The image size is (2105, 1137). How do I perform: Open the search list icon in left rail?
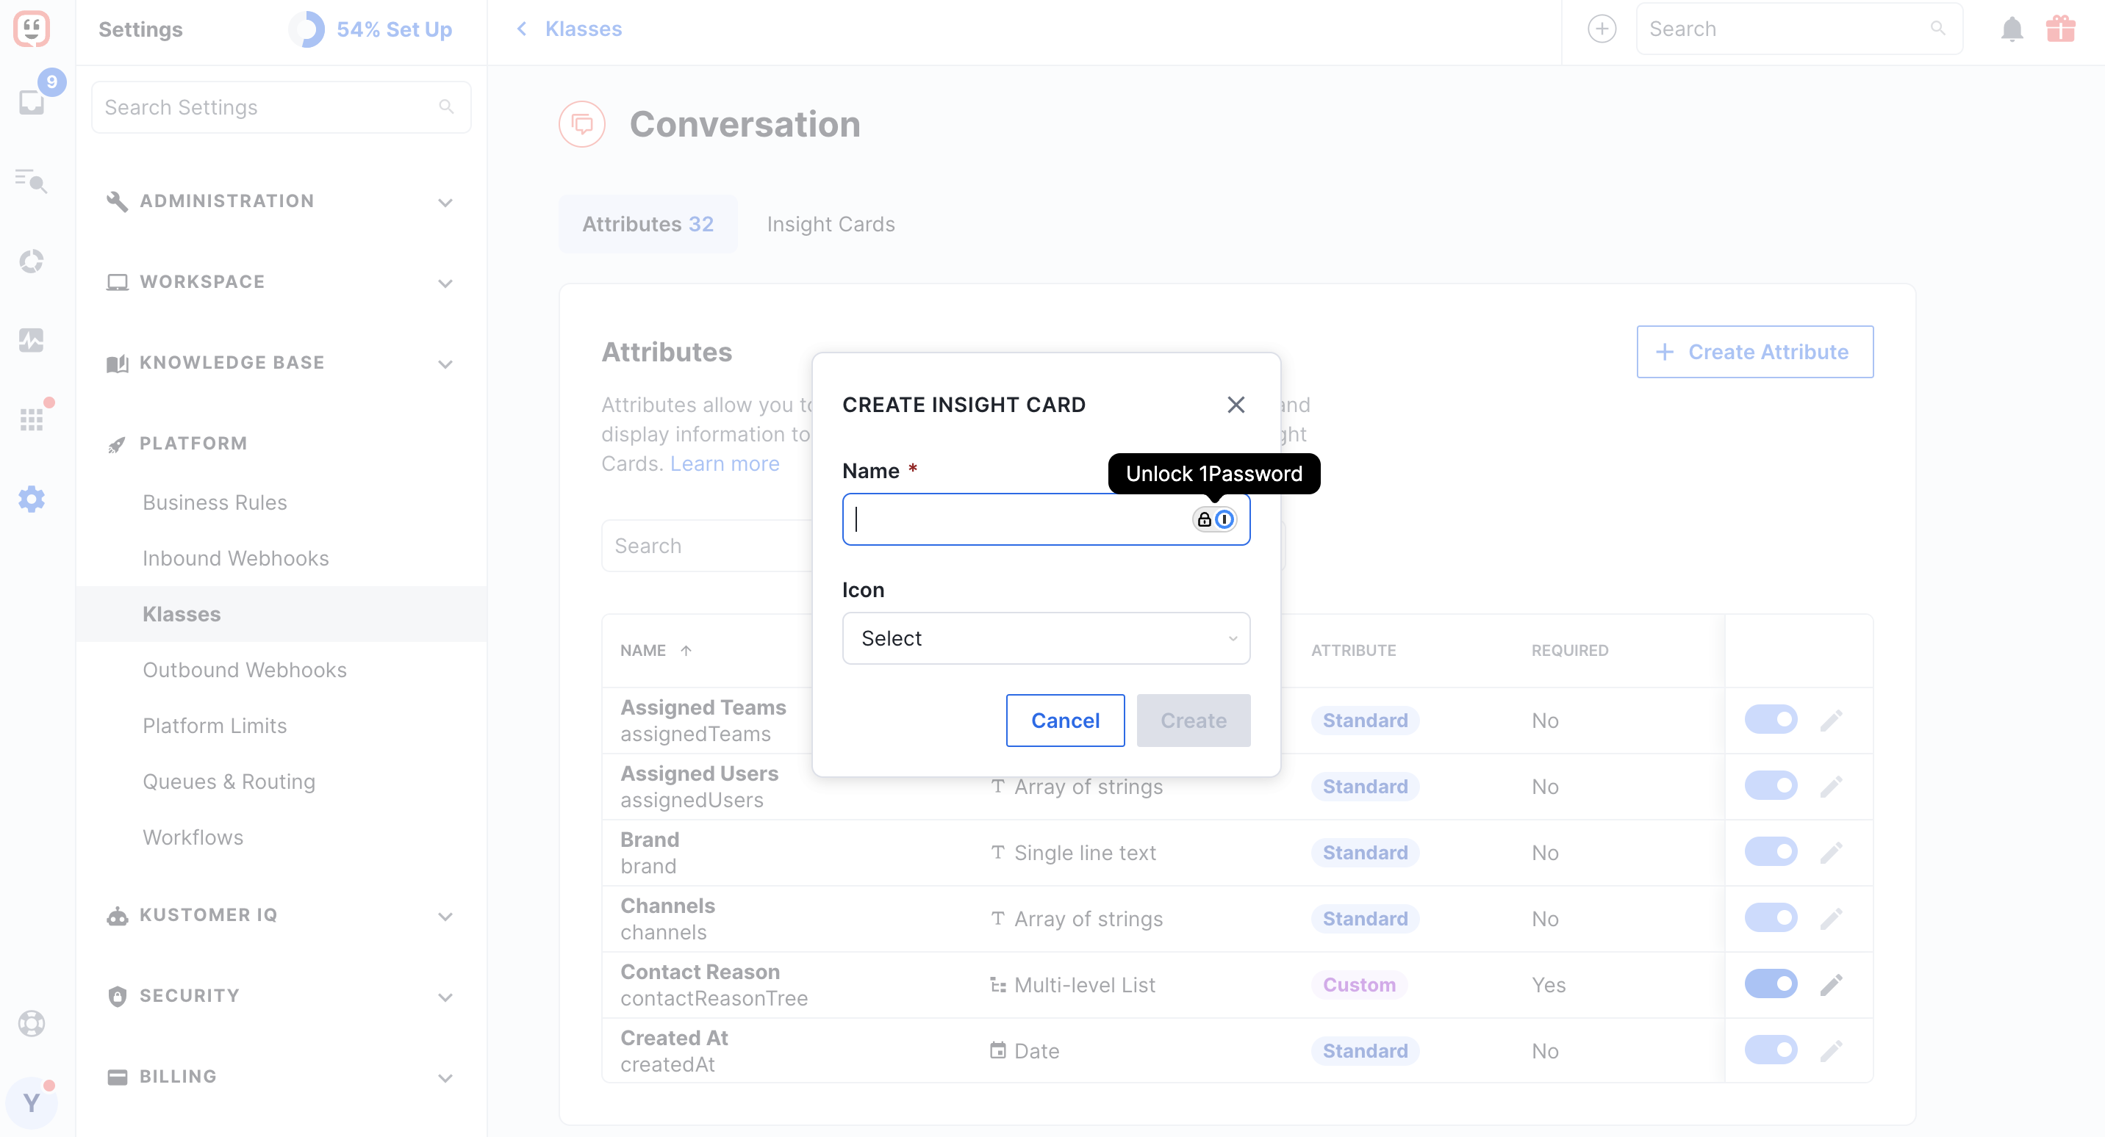coord(32,181)
